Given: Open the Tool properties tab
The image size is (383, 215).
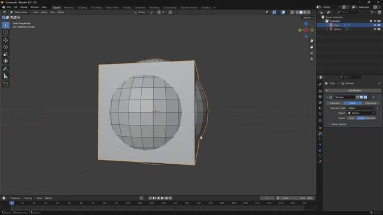Looking at the screenshot, I should [x=320, y=84].
